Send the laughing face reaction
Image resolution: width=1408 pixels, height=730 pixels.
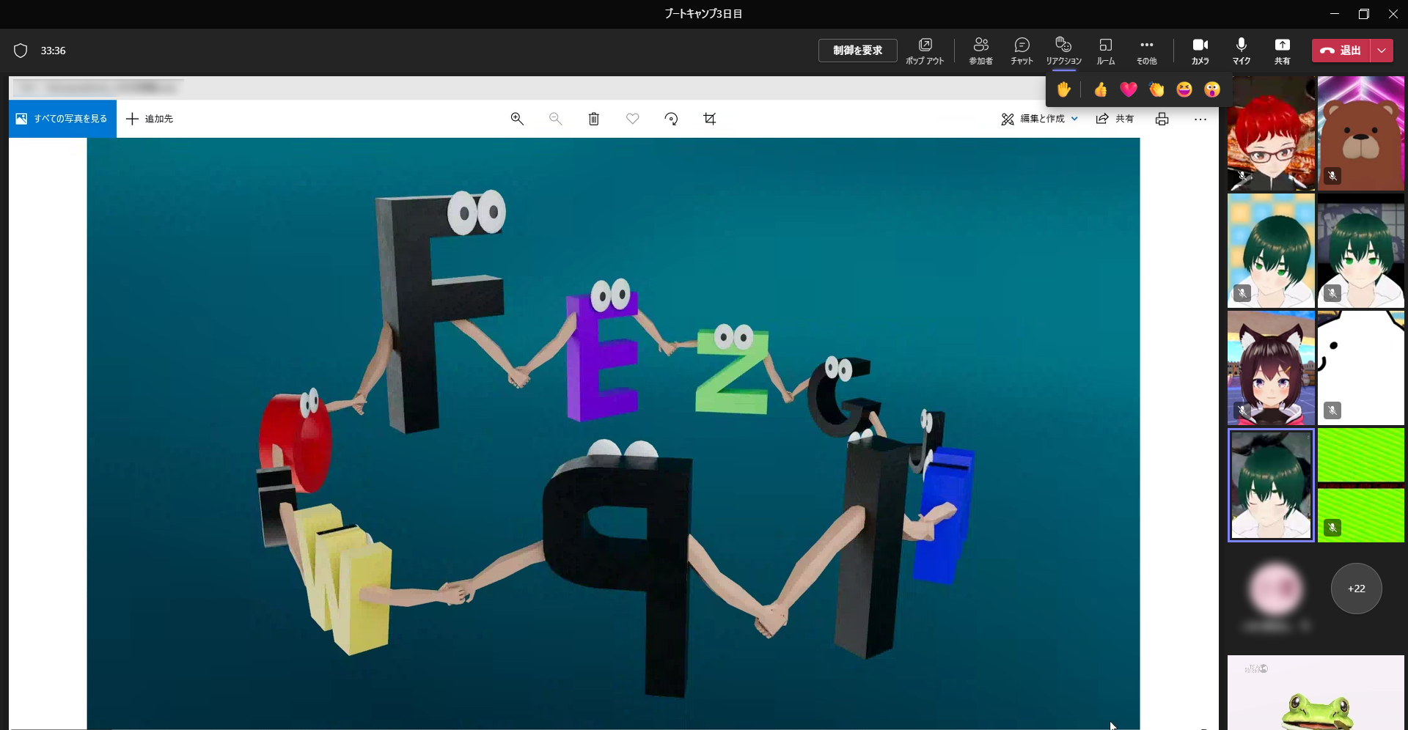click(1184, 89)
